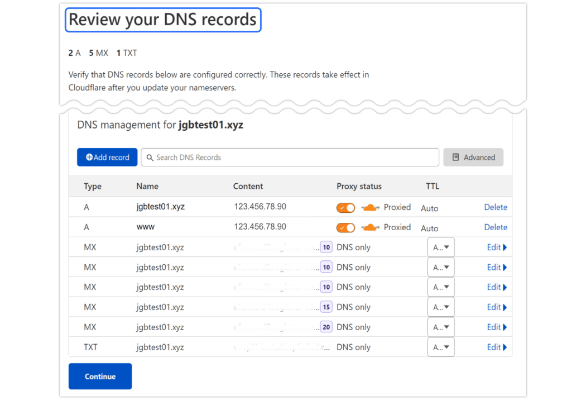
Task: Select IP 123.456.78.90 in www row
Action: coord(260,227)
